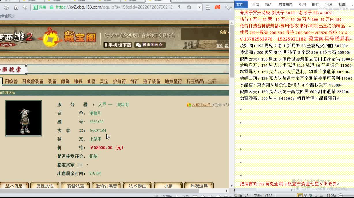Click the remaining time 8天4时
The image size is (354, 198).
(95, 174)
